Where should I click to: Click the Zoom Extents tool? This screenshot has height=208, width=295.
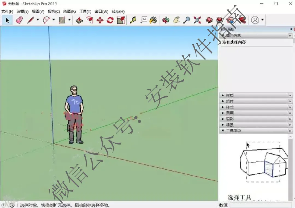(197, 20)
